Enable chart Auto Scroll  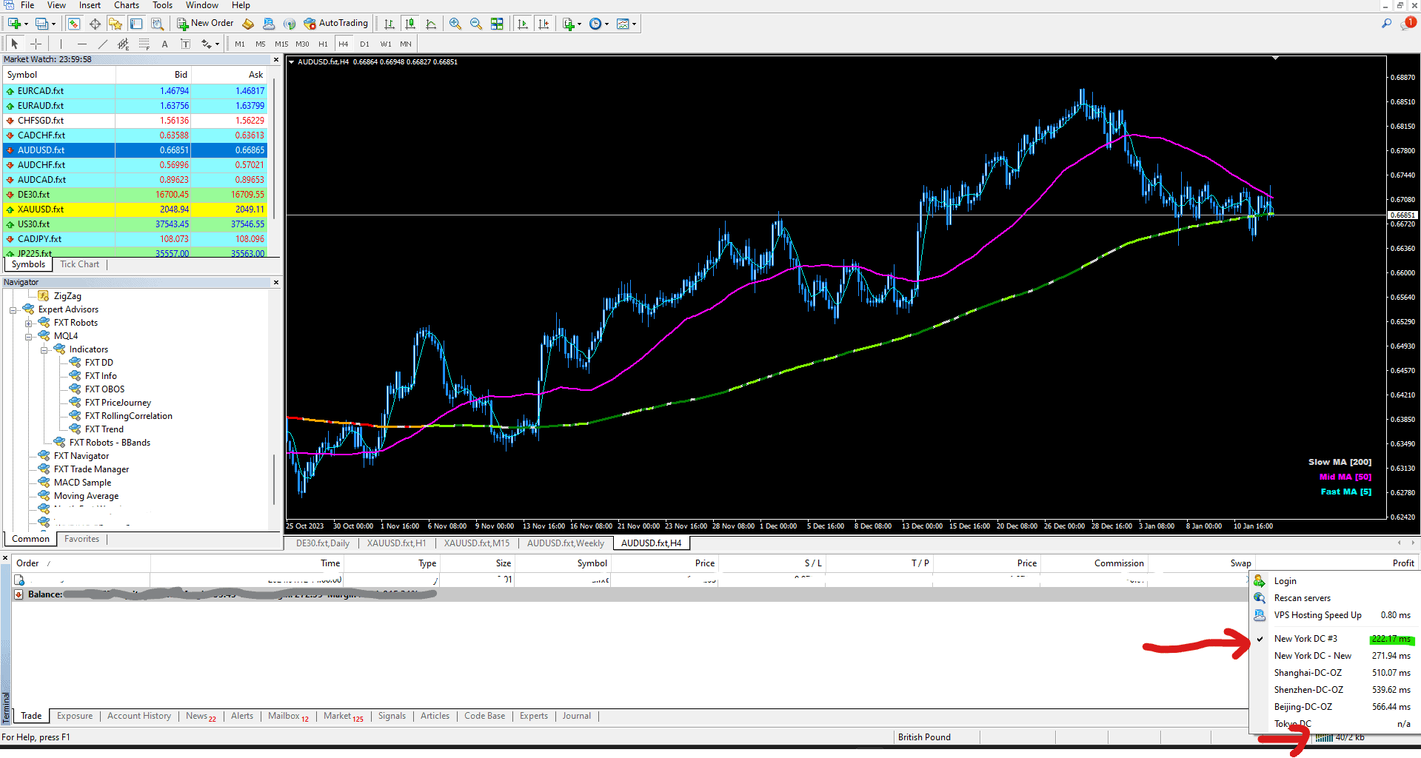(523, 24)
